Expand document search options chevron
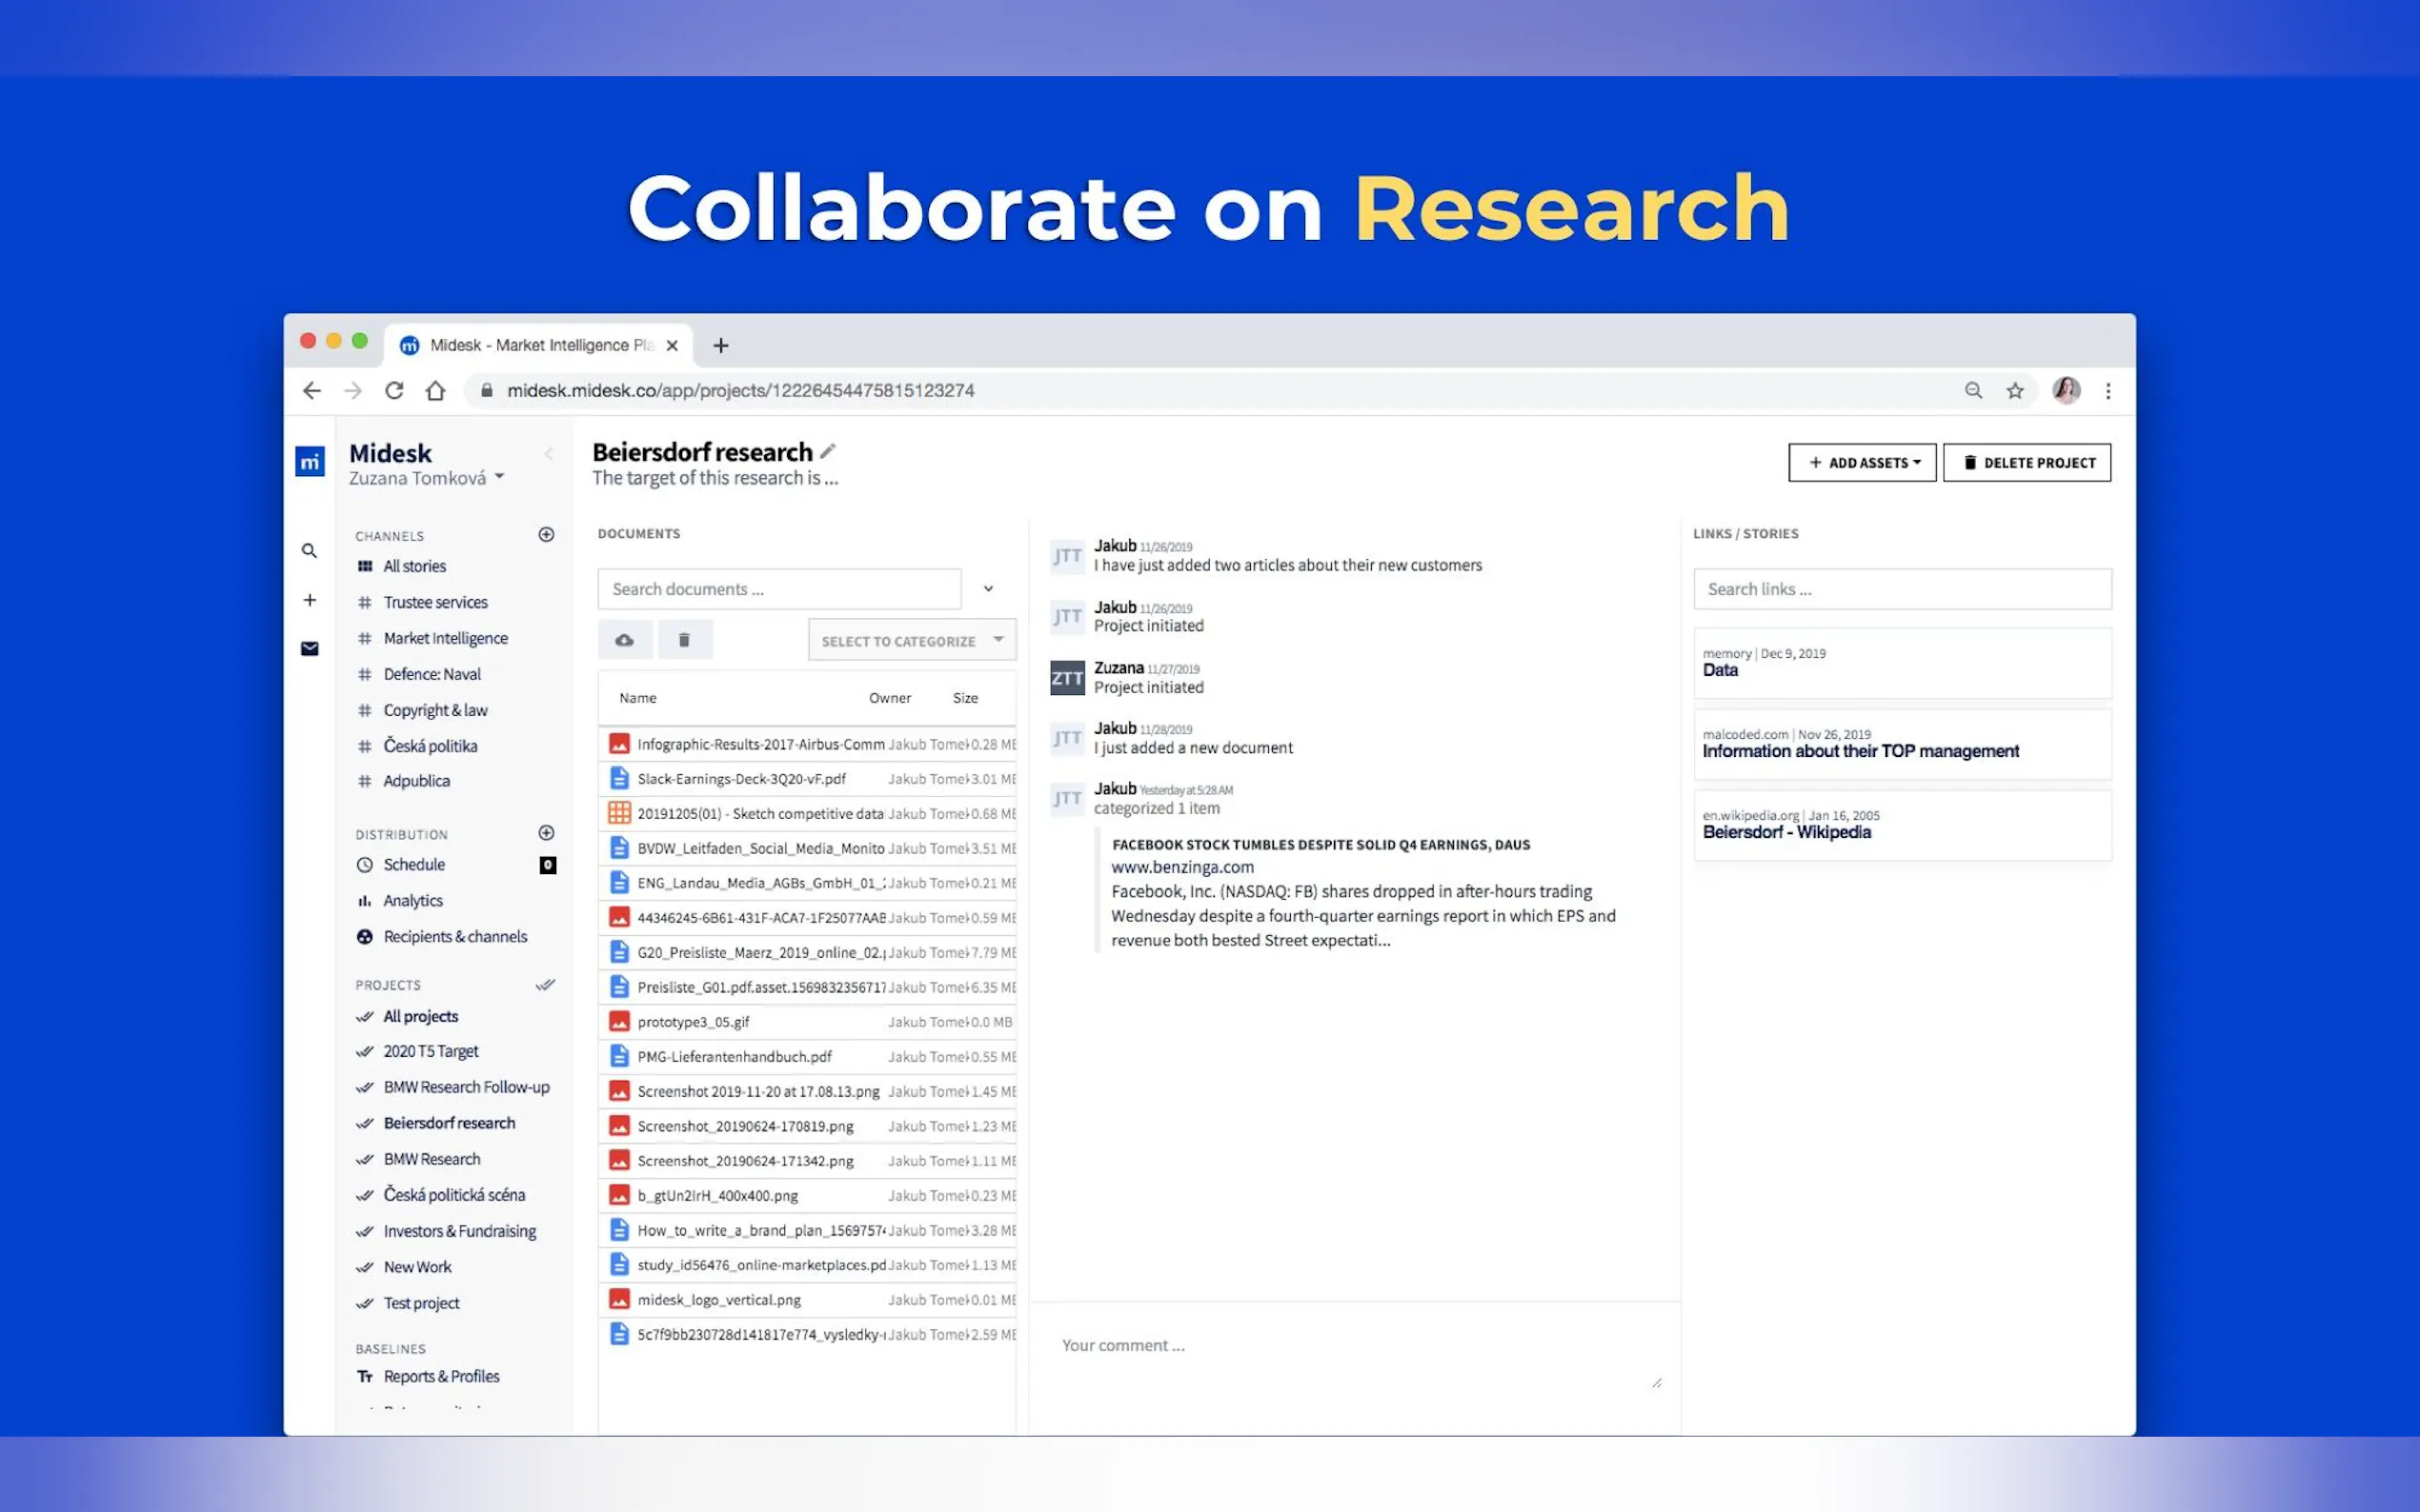The height and width of the screenshot is (1512, 2420). [x=988, y=589]
